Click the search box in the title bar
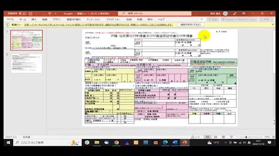Viewport: 279px width, 156px height. coord(155,13)
